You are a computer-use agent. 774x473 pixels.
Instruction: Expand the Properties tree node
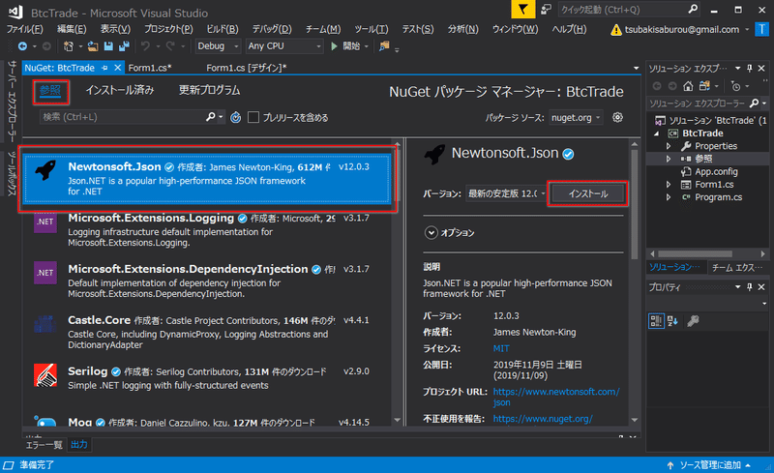669,146
